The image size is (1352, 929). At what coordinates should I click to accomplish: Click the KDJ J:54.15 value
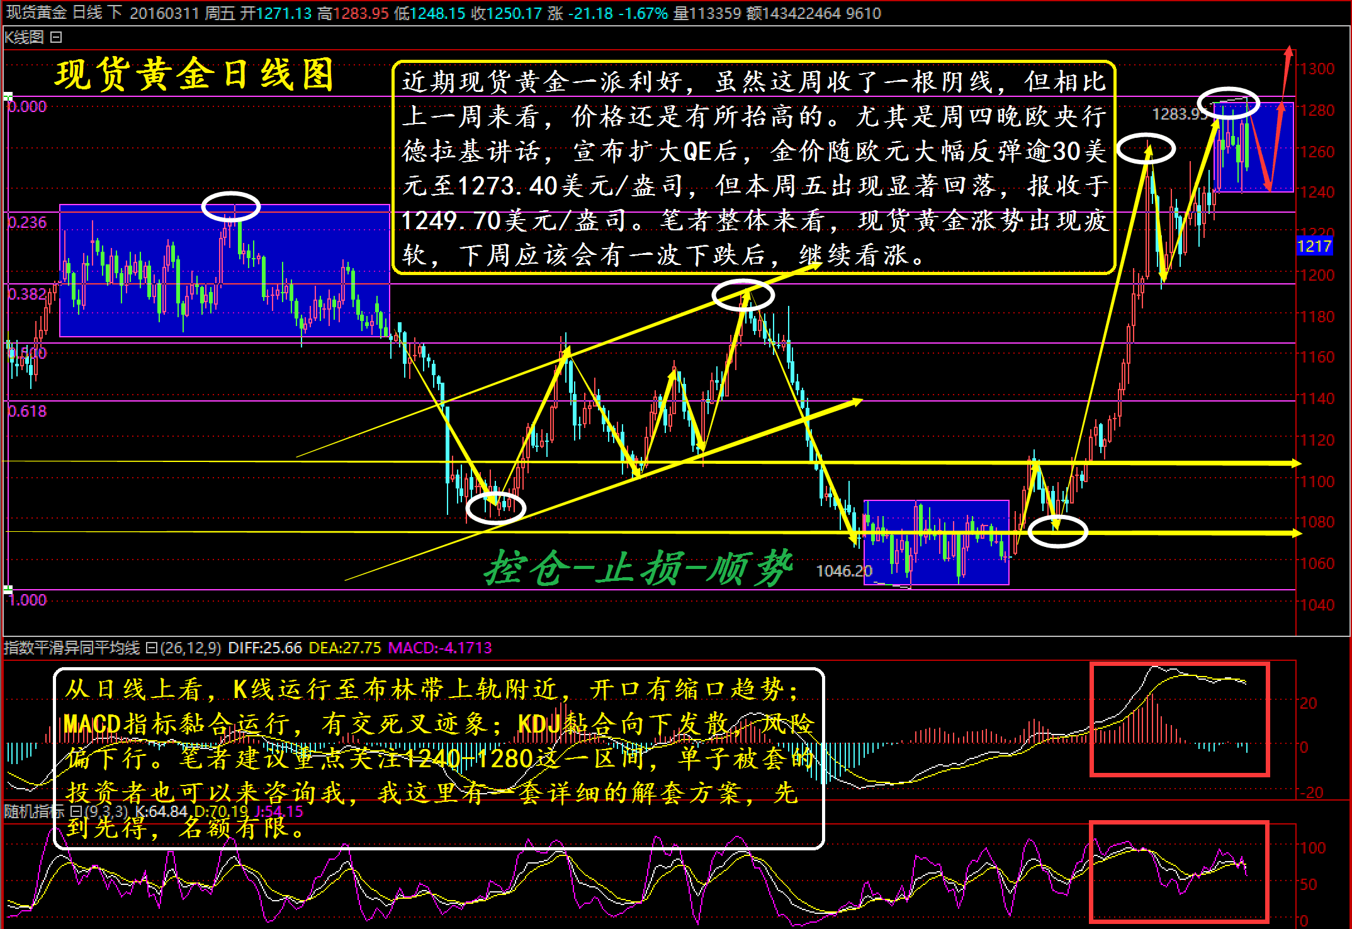pos(279,811)
